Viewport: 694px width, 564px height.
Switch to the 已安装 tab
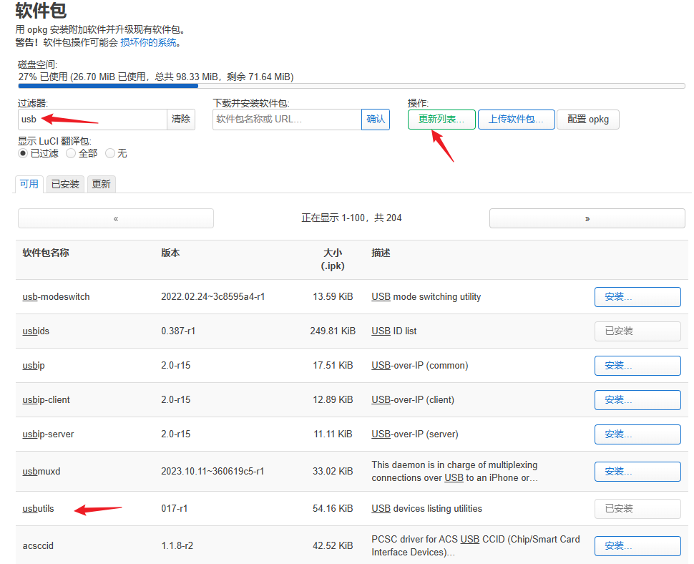click(x=64, y=184)
